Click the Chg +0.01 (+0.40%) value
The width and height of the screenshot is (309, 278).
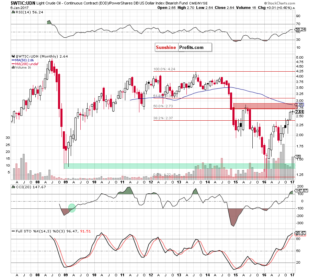(x=275, y=8)
